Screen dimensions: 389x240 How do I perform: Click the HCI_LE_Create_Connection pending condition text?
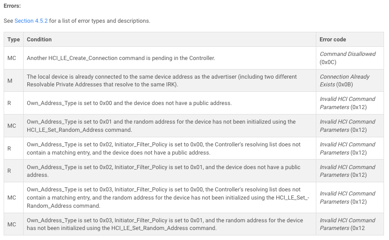pyautogui.click(x=121, y=58)
